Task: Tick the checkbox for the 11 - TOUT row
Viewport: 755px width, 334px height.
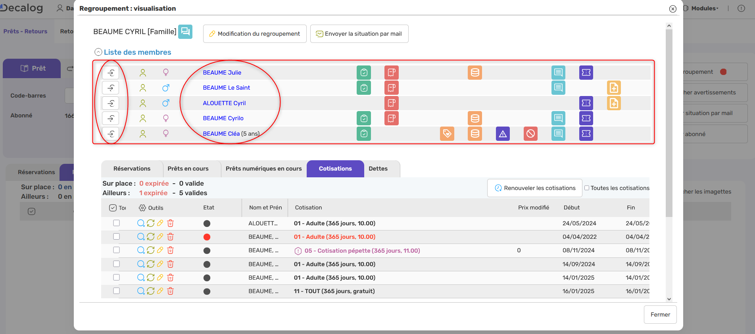Action: (x=116, y=291)
